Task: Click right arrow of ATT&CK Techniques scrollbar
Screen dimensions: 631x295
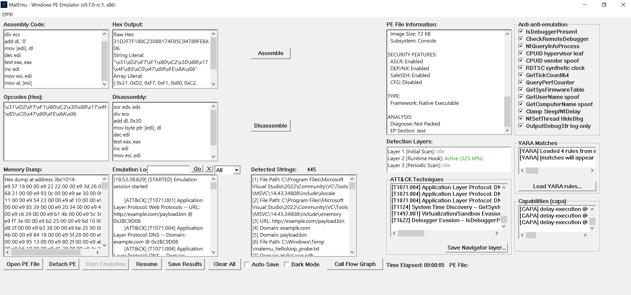Action: point(497,233)
